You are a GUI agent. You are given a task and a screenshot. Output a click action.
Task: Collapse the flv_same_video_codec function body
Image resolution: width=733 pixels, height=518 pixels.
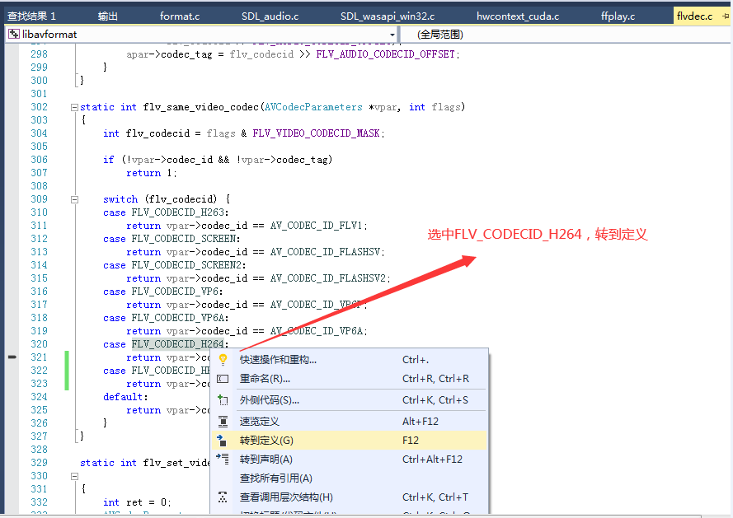(x=73, y=107)
